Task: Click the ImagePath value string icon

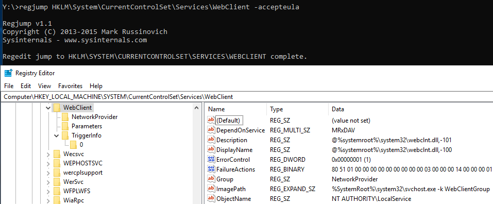Action: point(211,189)
